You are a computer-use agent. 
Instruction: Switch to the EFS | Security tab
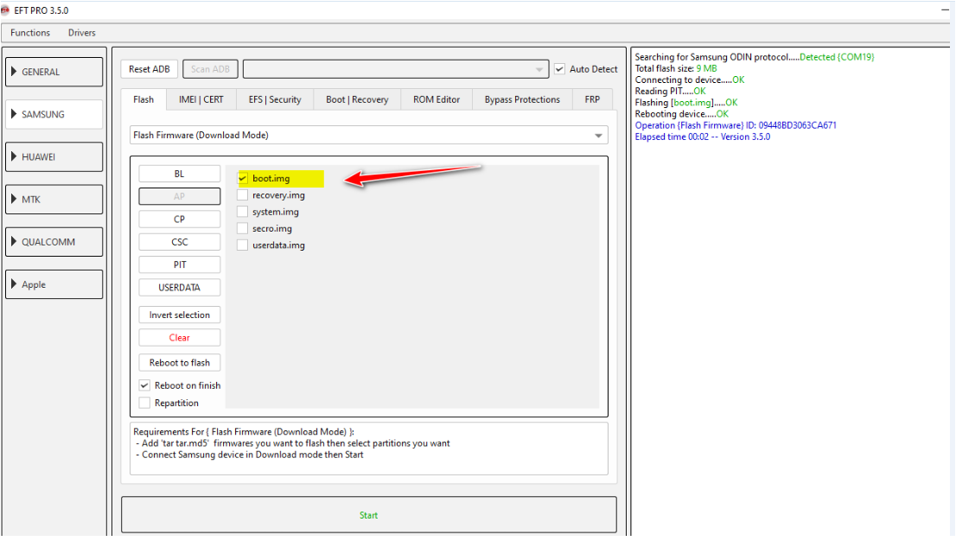pyautogui.click(x=275, y=99)
